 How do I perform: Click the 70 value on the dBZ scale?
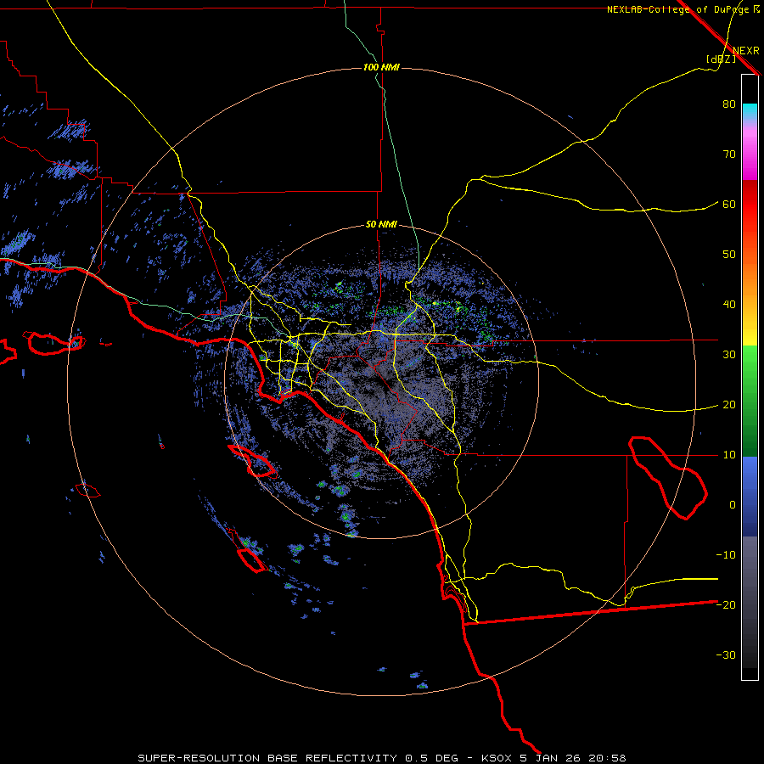click(x=729, y=154)
